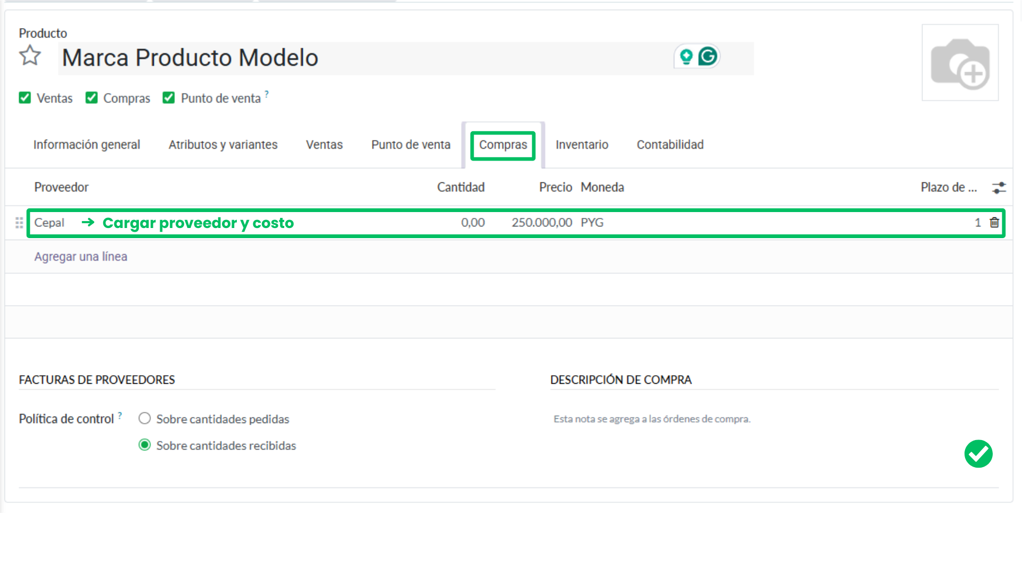Click 'Agregar una línea' to add supplier
The height and width of the screenshot is (574, 1022).
[80, 257]
